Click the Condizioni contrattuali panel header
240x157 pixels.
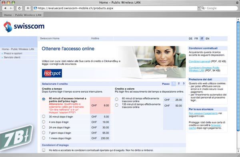click(207, 48)
